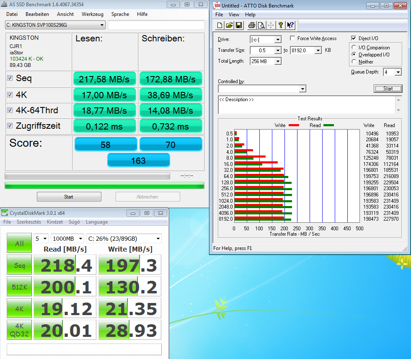Uncheck the 4K-64Thrd test in AS SSD

(10, 110)
